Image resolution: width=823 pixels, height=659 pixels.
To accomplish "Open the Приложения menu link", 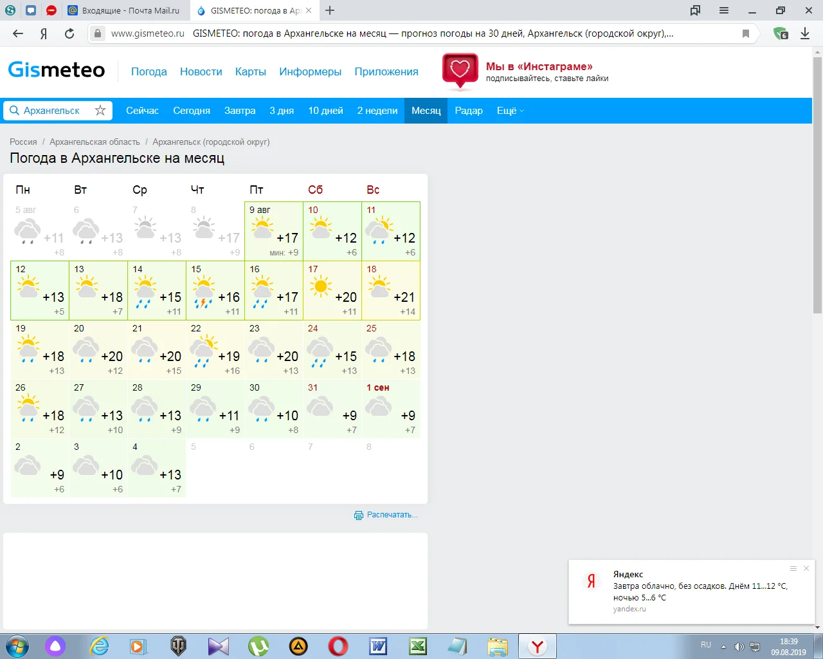I will pos(386,71).
